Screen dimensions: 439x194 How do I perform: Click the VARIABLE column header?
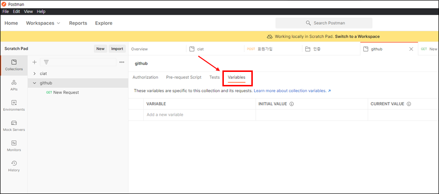pyautogui.click(x=156, y=104)
